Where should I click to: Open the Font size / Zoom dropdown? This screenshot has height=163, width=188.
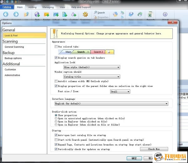pos(120,91)
